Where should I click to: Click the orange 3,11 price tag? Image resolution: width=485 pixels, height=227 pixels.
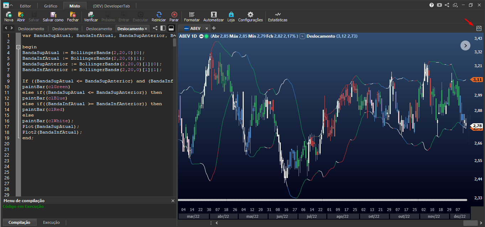(477, 80)
